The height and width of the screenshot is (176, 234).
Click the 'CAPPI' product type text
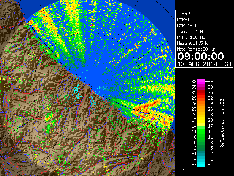pyautogui.click(x=183, y=20)
